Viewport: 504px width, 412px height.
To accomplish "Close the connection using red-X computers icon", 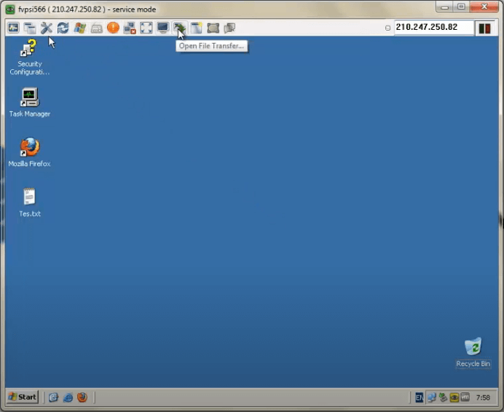I will click(130, 28).
